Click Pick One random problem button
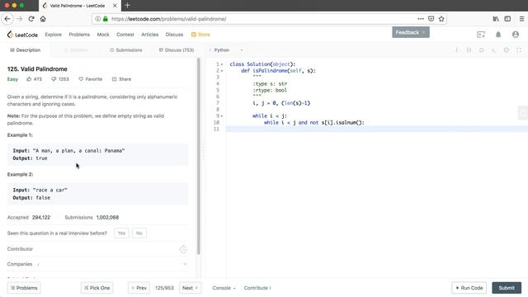Viewport: 528px width, 297px height. coord(97,288)
